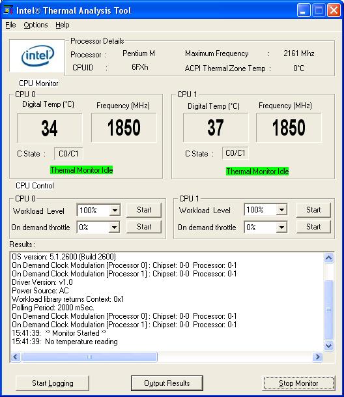The width and height of the screenshot is (344, 397).
Task: Click the Output Results button
Action: [x=167, y=383]
